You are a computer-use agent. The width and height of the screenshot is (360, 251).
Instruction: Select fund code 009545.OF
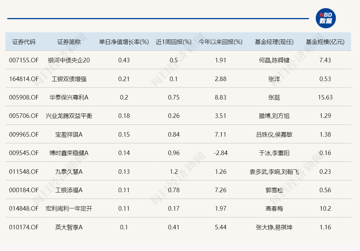[24, 153]
